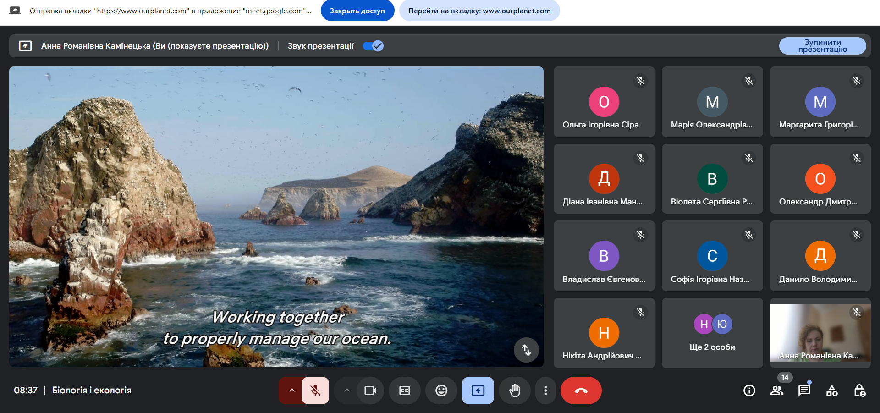Raise your hand in the meeting

[x=515, y=391]
